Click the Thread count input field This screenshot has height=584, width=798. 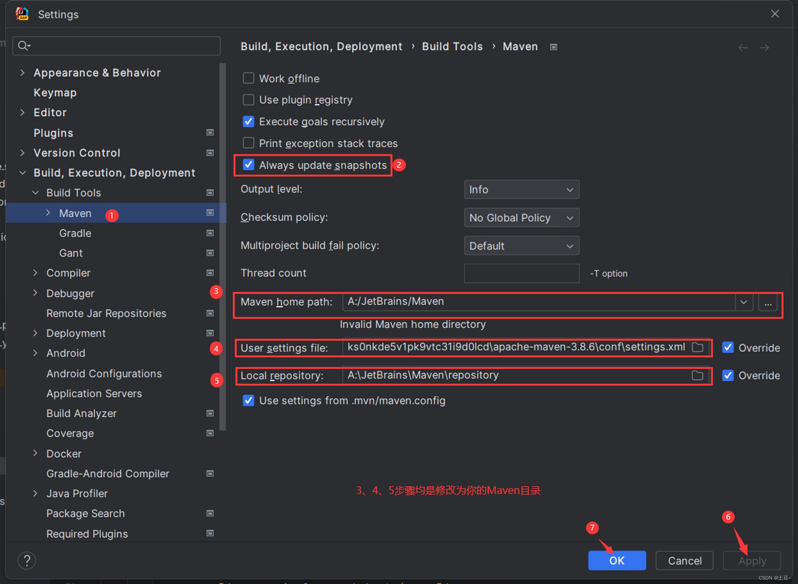pyautogui.click(x=521, y=273)
